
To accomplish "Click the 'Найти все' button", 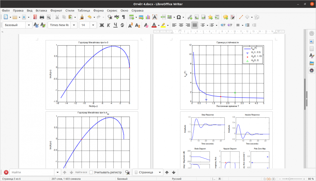I will 81,172.
